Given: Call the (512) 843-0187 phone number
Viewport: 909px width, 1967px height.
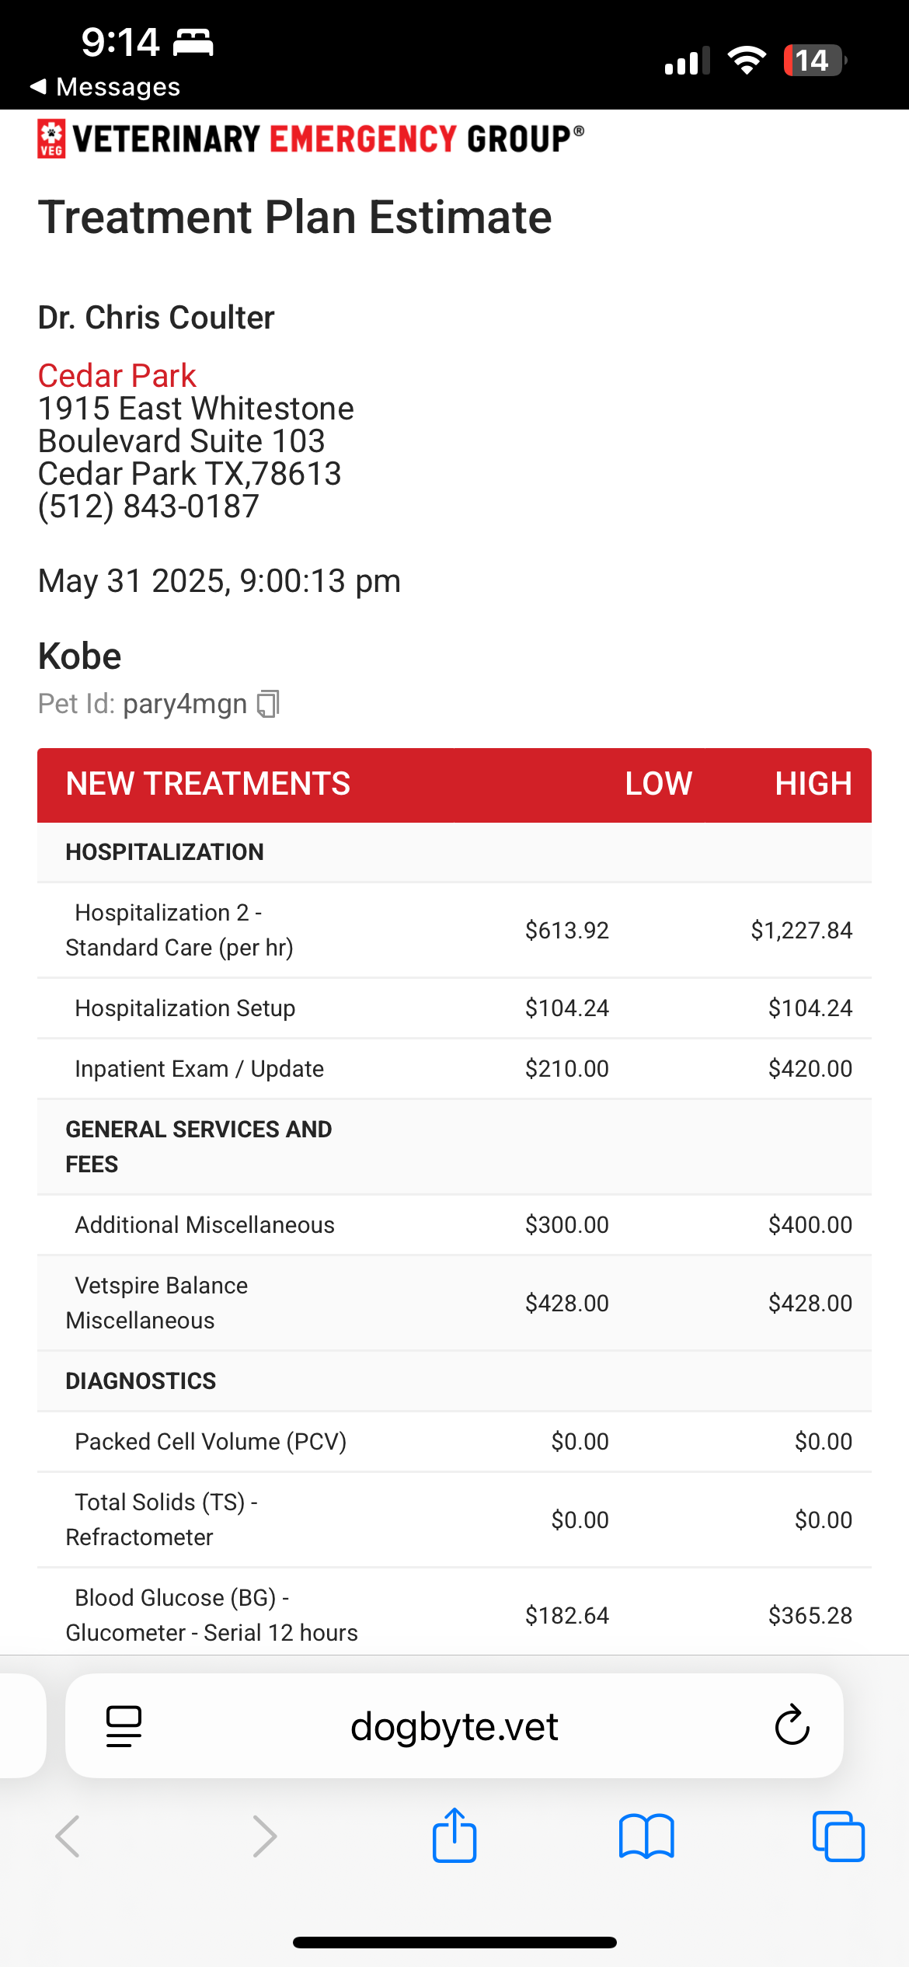Looking at the screenshot, I should 148,507.
